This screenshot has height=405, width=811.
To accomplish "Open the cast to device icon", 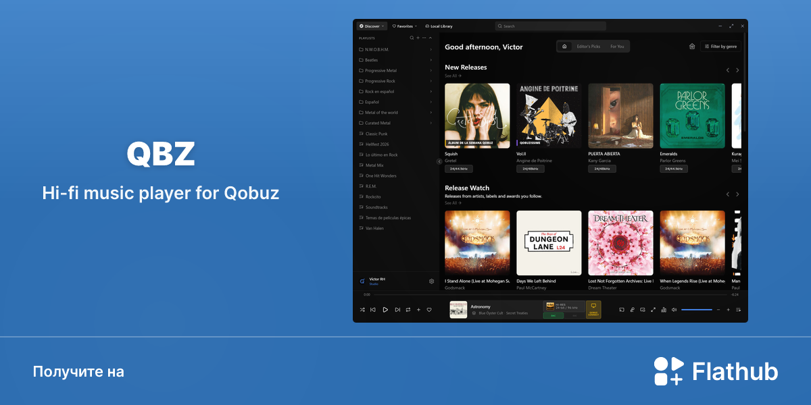I will (x=622, y=310).
